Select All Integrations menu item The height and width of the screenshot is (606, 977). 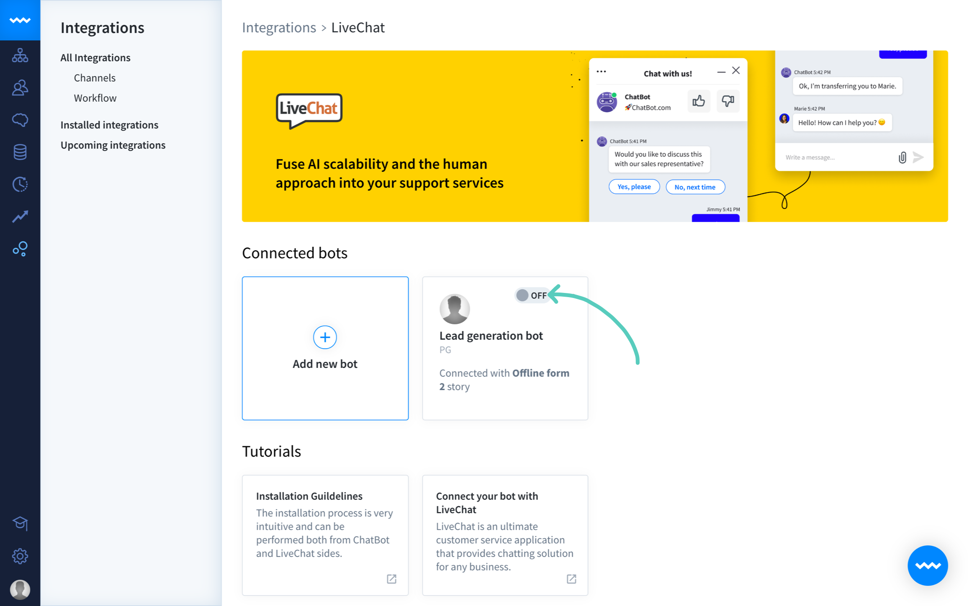click(x=96, y=57)
